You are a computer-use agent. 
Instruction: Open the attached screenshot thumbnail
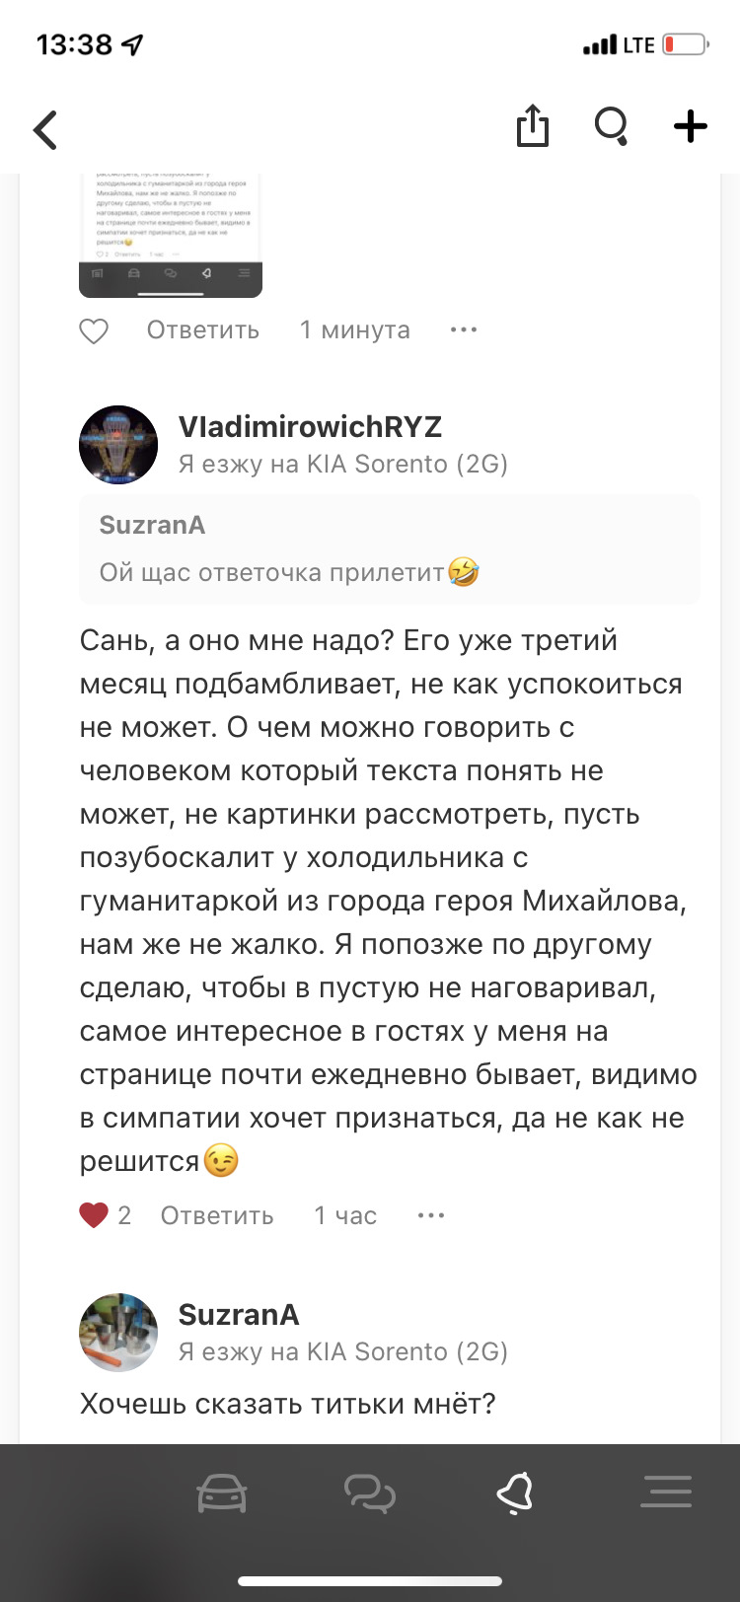(x=171, y=237)
